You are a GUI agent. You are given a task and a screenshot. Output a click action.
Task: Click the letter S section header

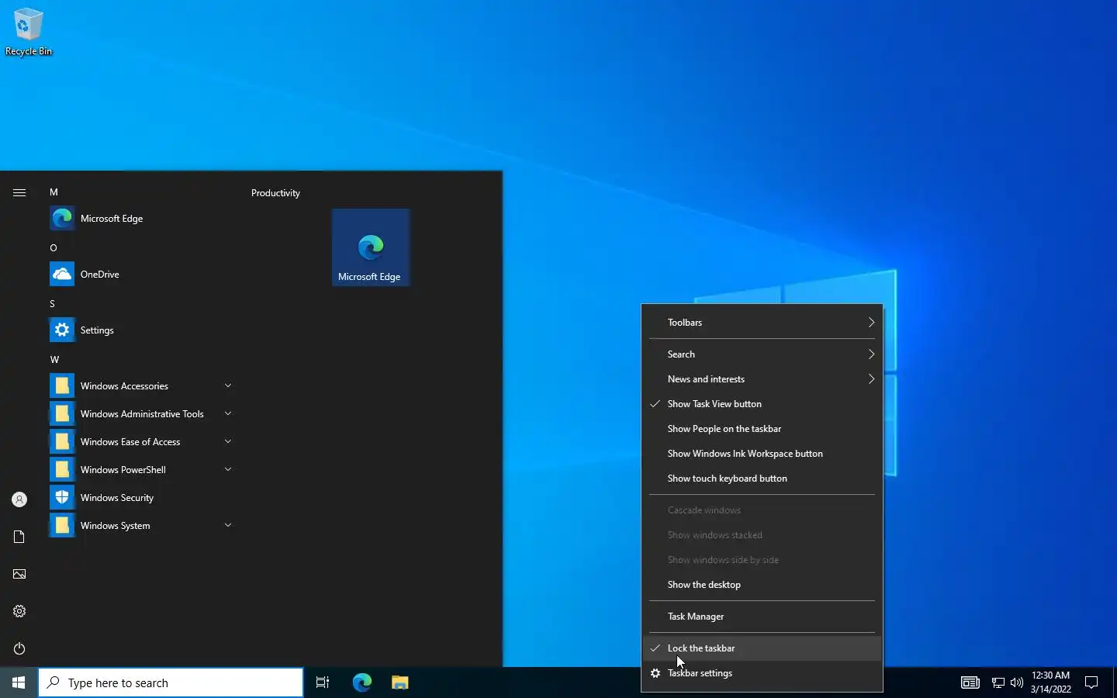pos(53,304)
